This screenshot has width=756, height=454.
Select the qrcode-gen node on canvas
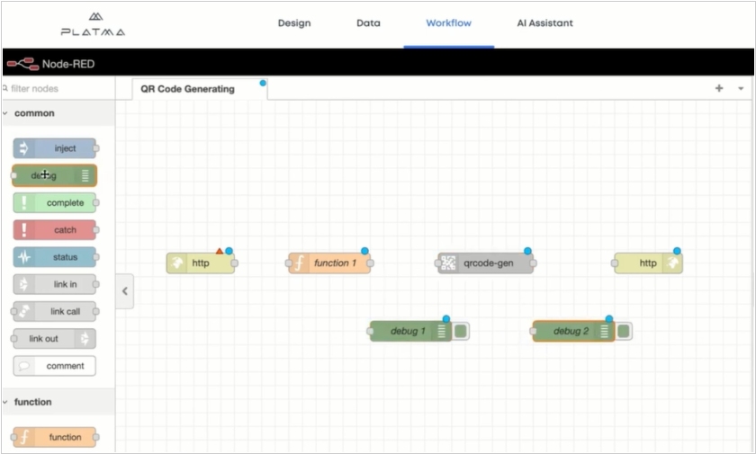[485, 263]
